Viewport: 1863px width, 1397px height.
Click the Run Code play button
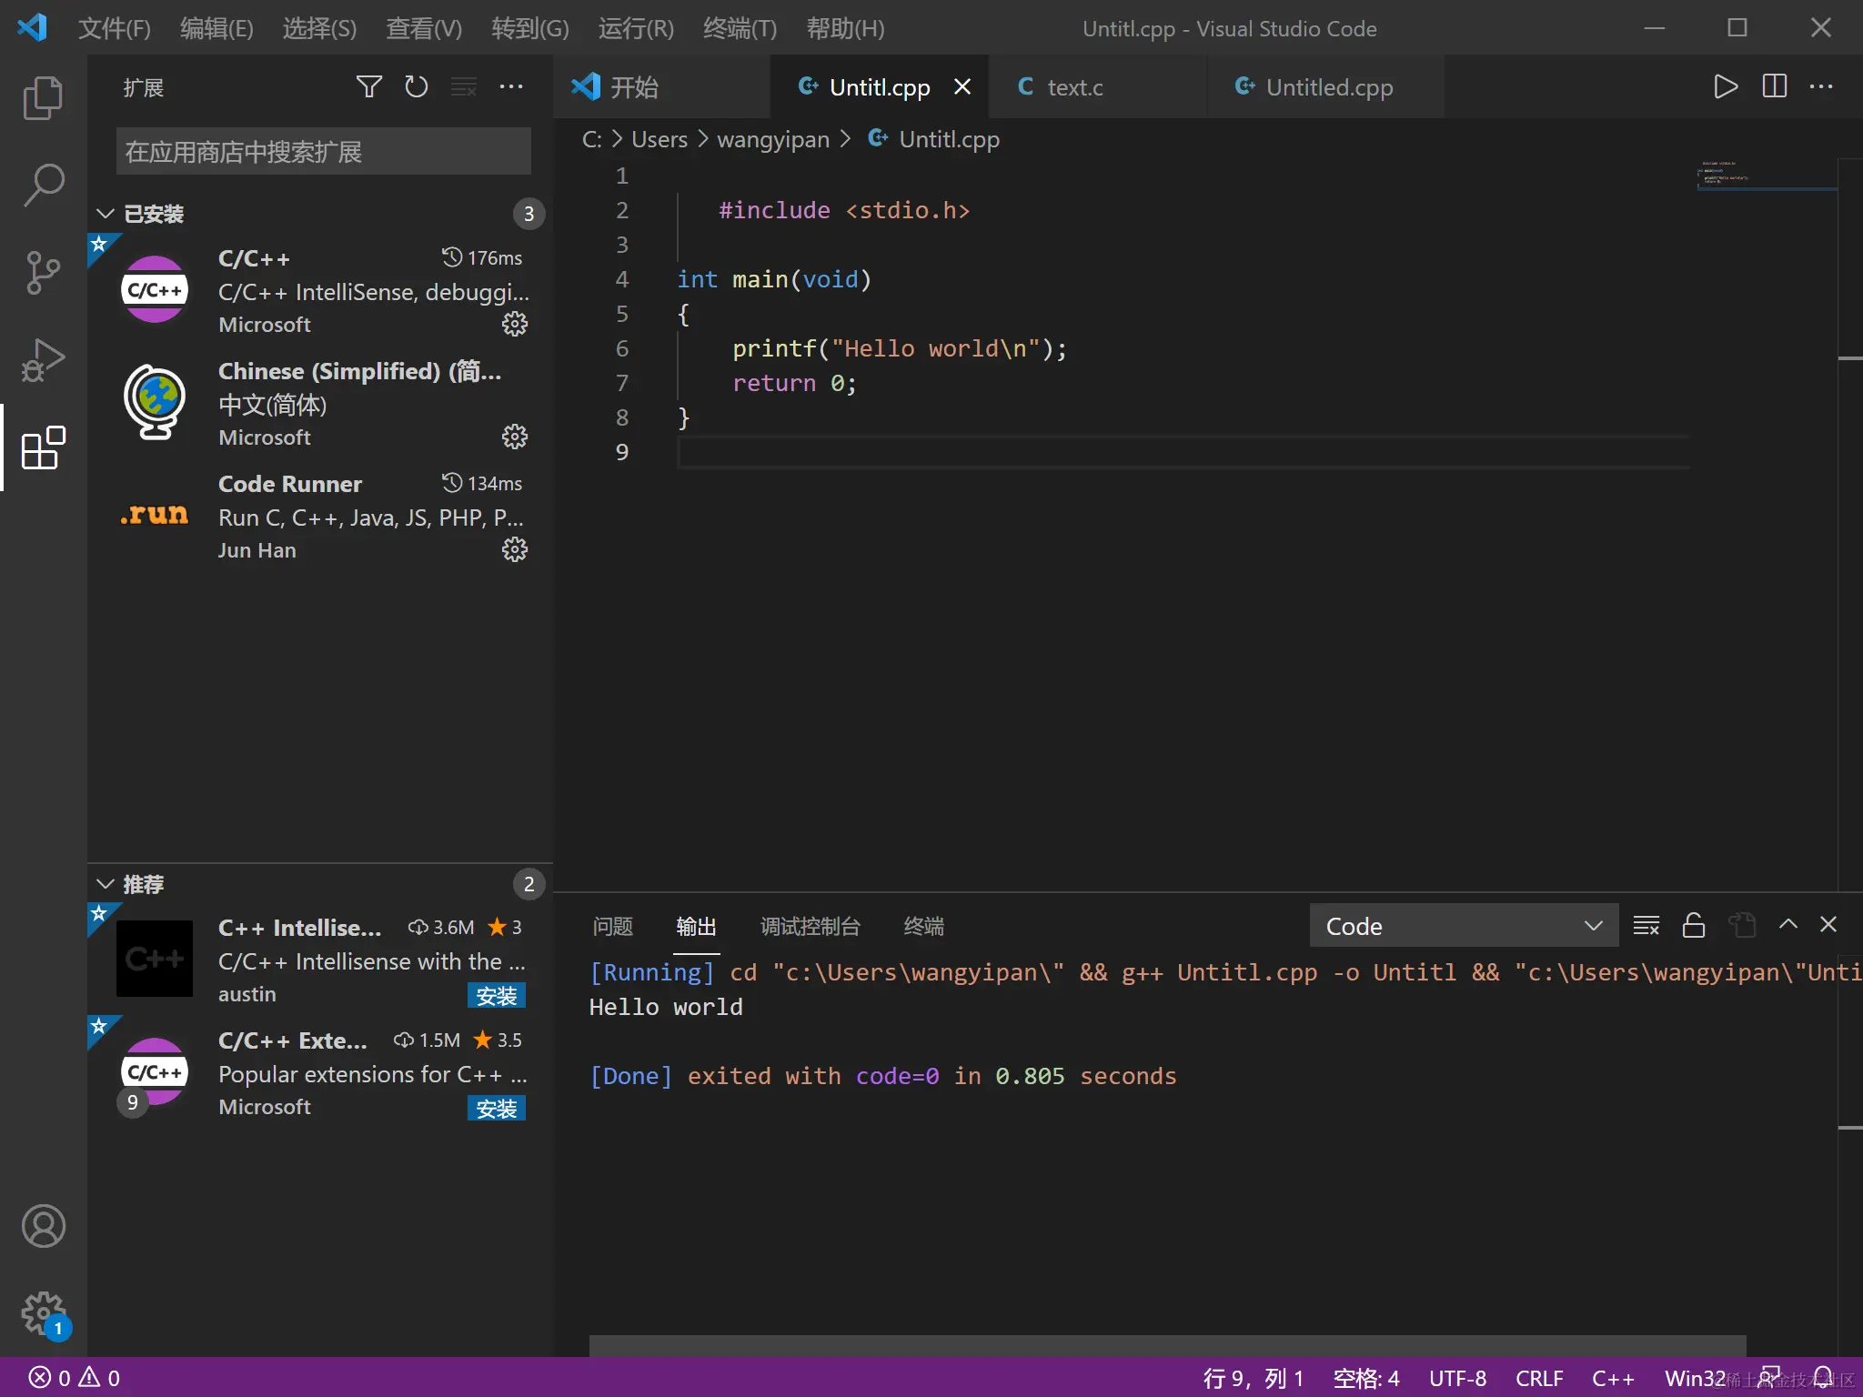click(x=1725, y=86)
